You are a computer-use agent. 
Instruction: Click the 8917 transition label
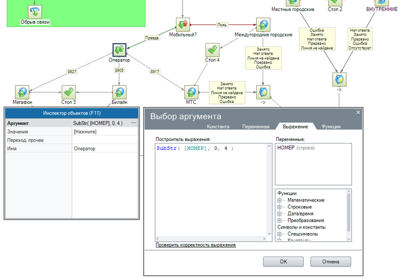[x=155, y=71]
